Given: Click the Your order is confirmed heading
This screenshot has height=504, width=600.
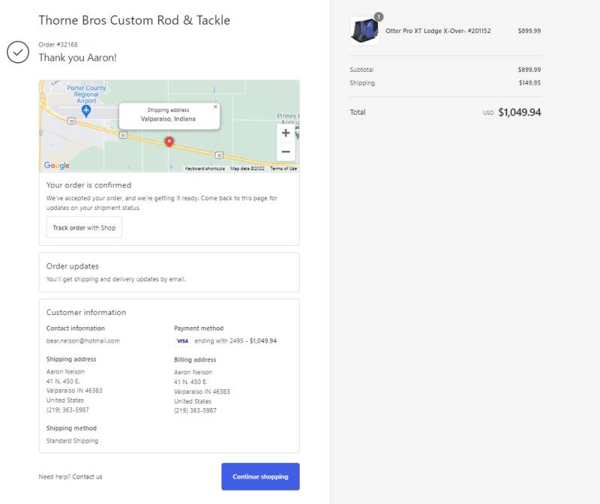Looking at the screenshot, I should pyautogui.click(x=88, y=185).
